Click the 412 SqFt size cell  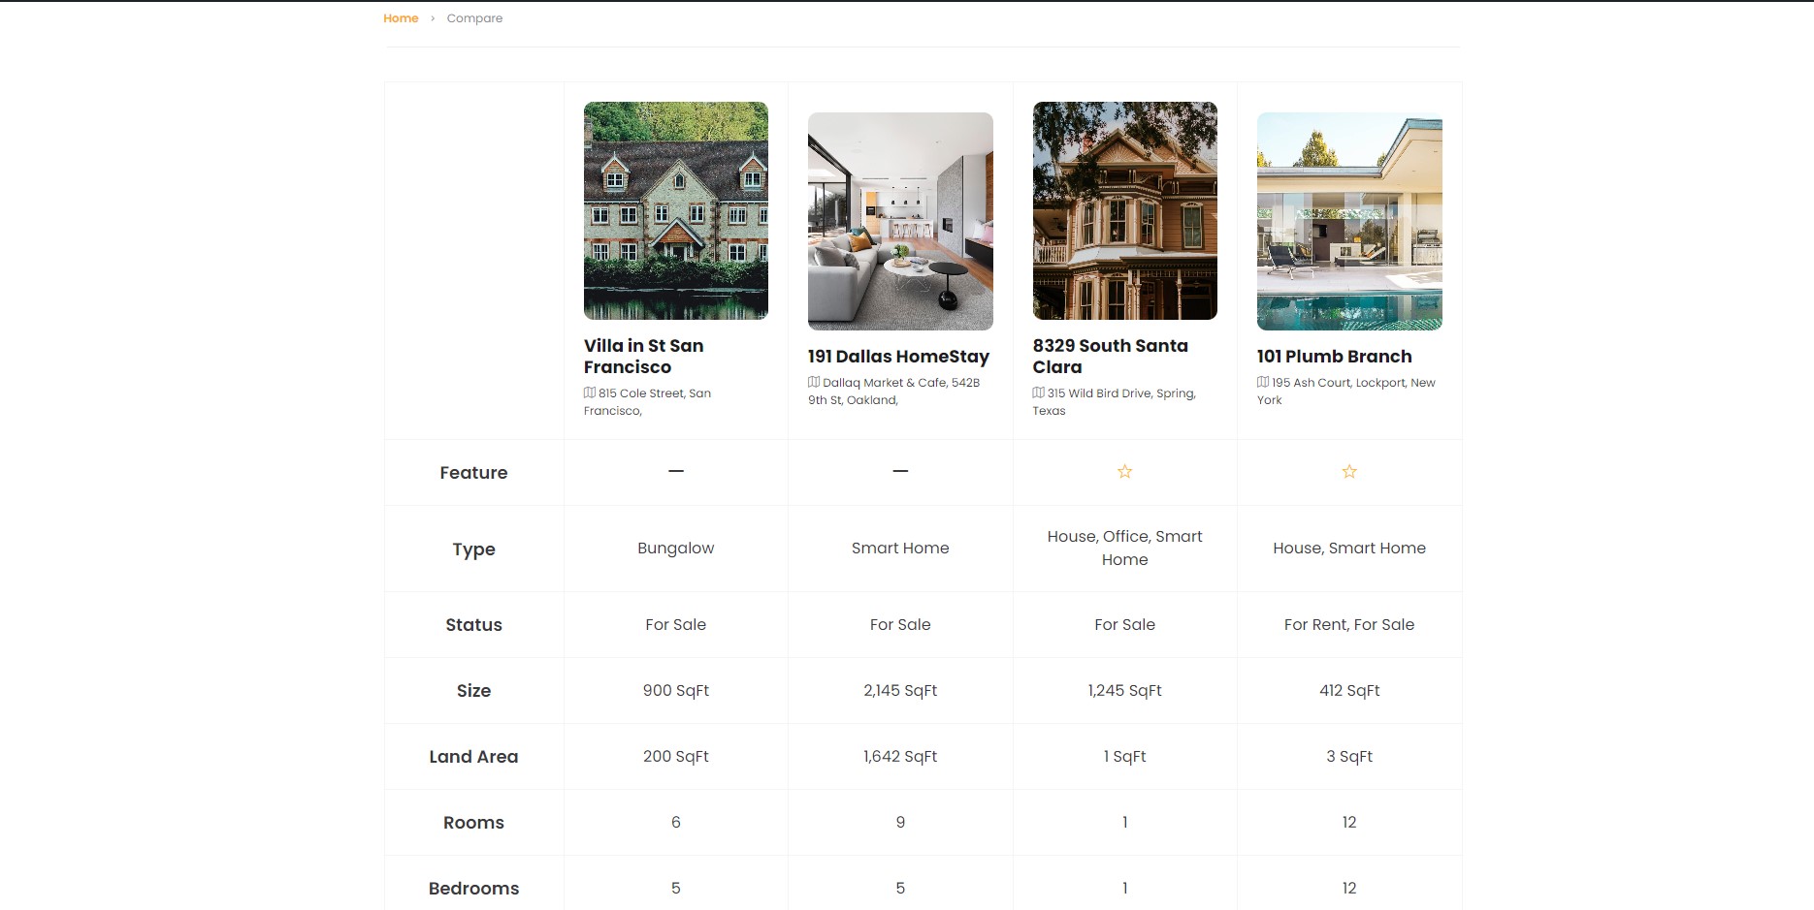point(1349,691)
